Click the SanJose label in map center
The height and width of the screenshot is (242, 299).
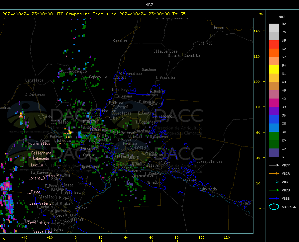tap(149, 70)
